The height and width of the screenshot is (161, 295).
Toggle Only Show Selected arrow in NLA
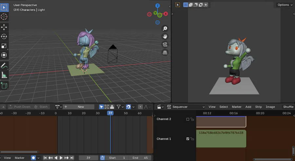tap(101, 107)
